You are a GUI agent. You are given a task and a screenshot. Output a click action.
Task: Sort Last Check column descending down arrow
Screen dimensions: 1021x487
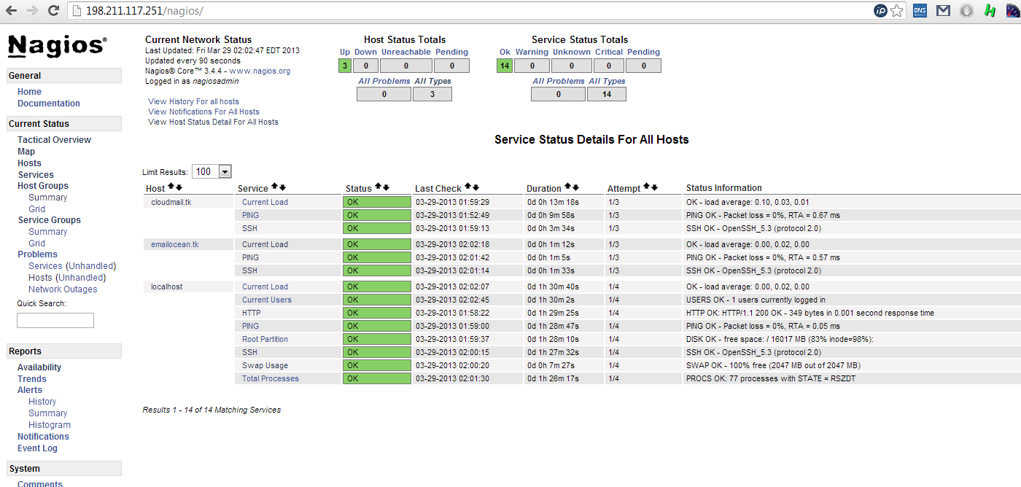click(475, 187)
